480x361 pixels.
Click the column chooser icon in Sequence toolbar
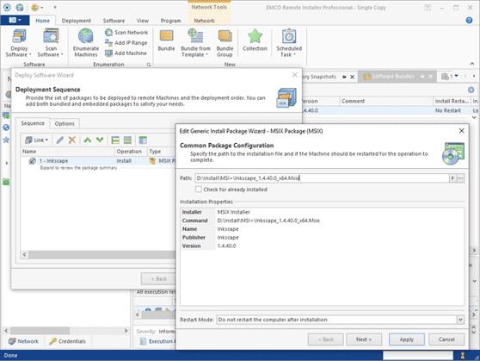tap(143, 140)
